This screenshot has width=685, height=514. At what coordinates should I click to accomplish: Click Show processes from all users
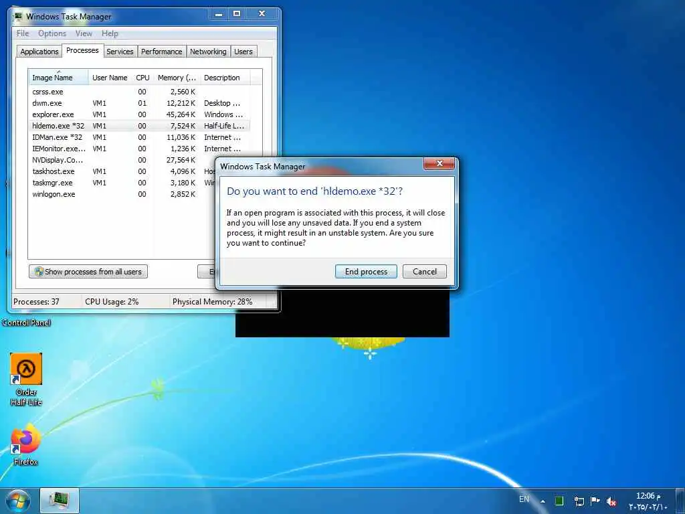88,272
